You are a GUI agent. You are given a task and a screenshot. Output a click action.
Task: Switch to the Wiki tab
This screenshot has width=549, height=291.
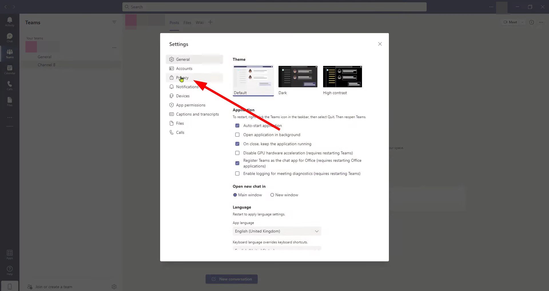click(x=200, y=23)
